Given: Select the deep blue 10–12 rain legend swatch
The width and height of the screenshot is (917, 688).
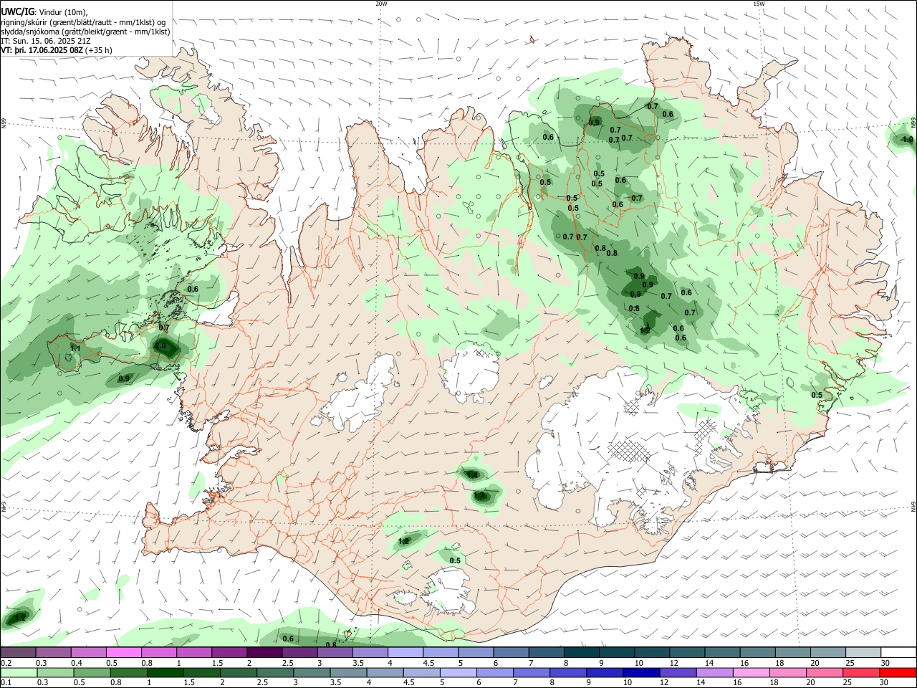Looking at the screenshot, I should (641, 672).
